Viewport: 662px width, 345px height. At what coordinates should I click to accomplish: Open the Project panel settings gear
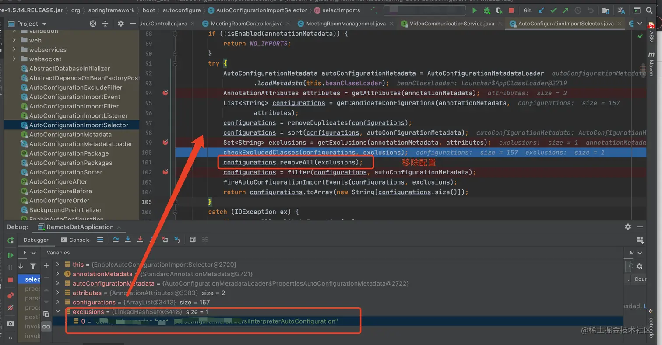[121, 24]
